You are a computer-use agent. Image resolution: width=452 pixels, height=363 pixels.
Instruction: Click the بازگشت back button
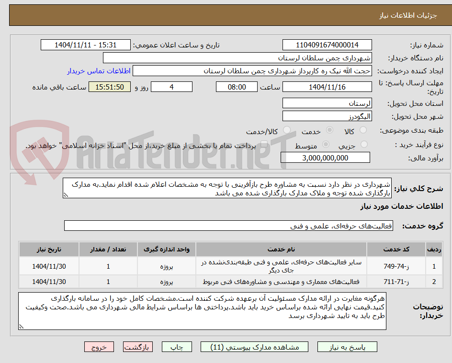pyautogui.click(x=138, y=347)
